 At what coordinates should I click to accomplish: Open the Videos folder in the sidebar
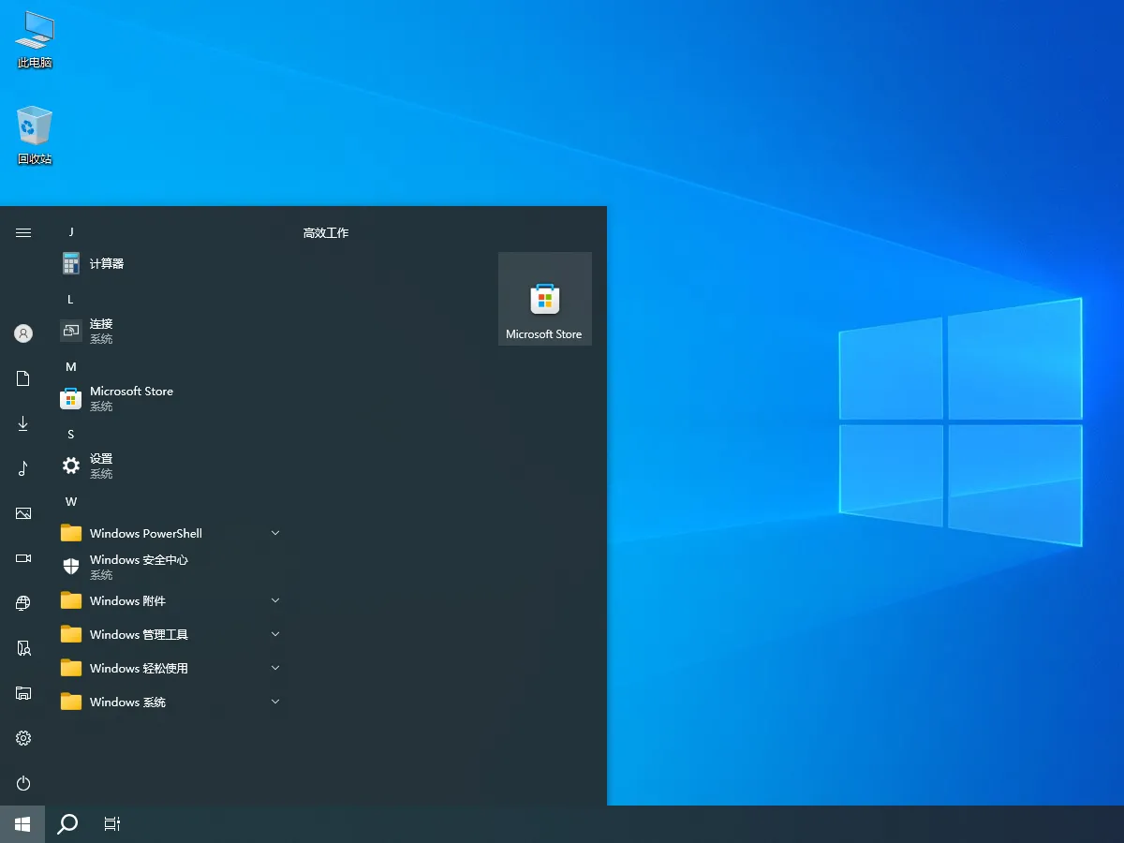tap(23, 558)
